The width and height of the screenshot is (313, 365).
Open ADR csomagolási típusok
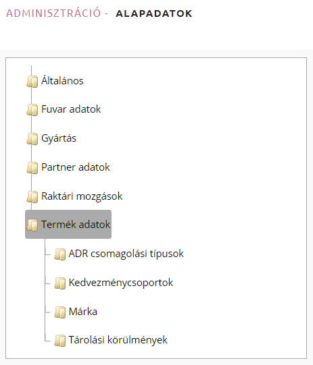click(x=126, y=254)
